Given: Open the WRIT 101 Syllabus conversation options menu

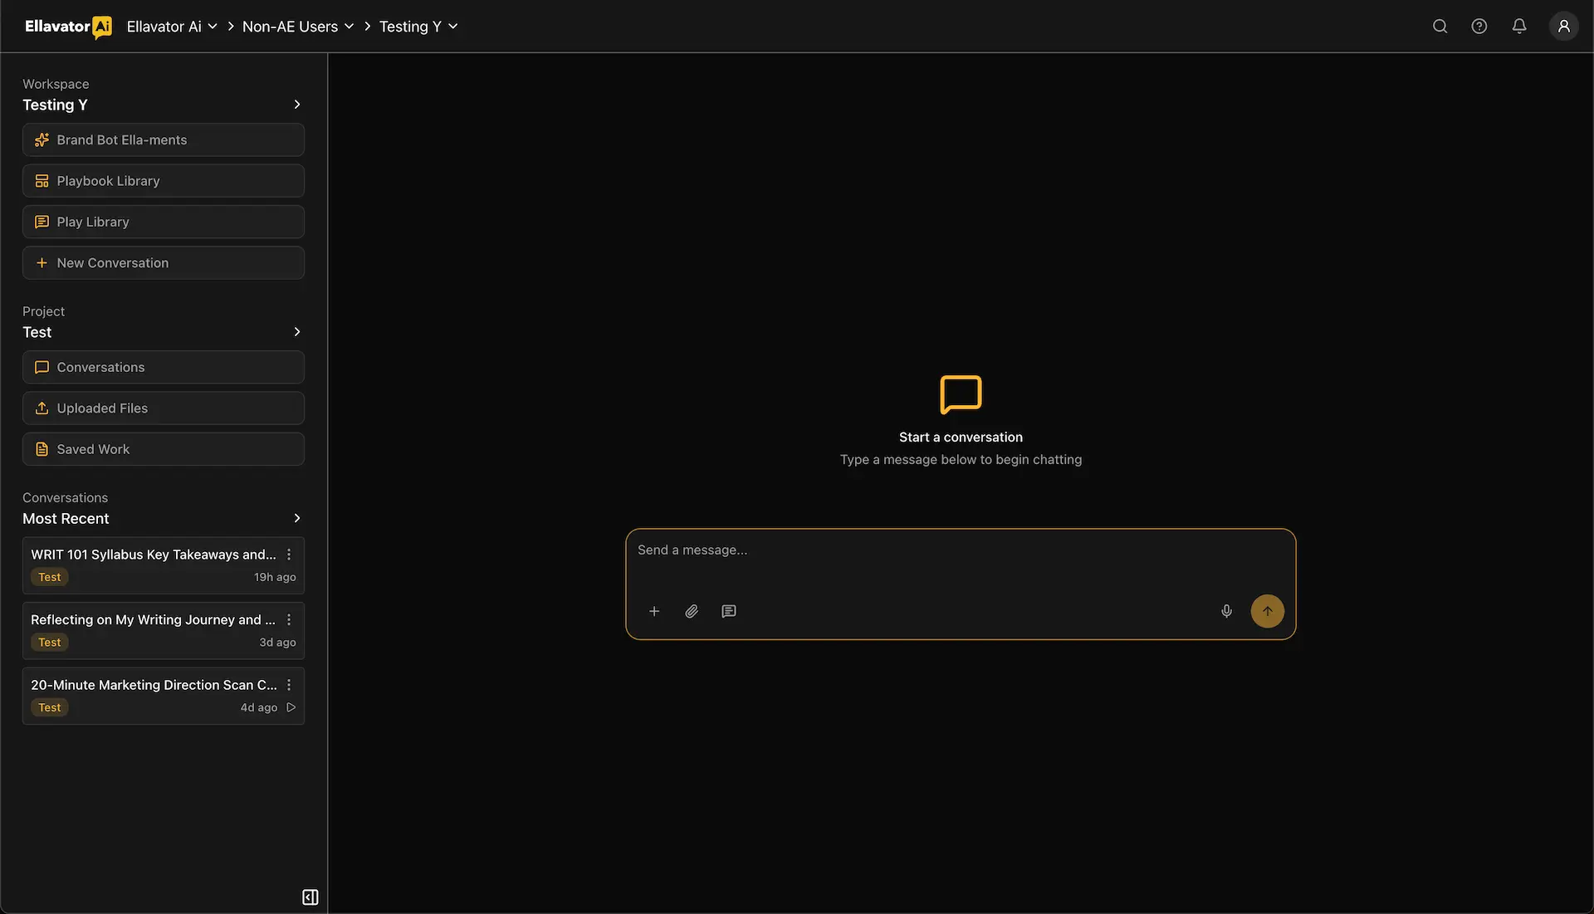Looking at the screenshot, I should tap(289, 555).
